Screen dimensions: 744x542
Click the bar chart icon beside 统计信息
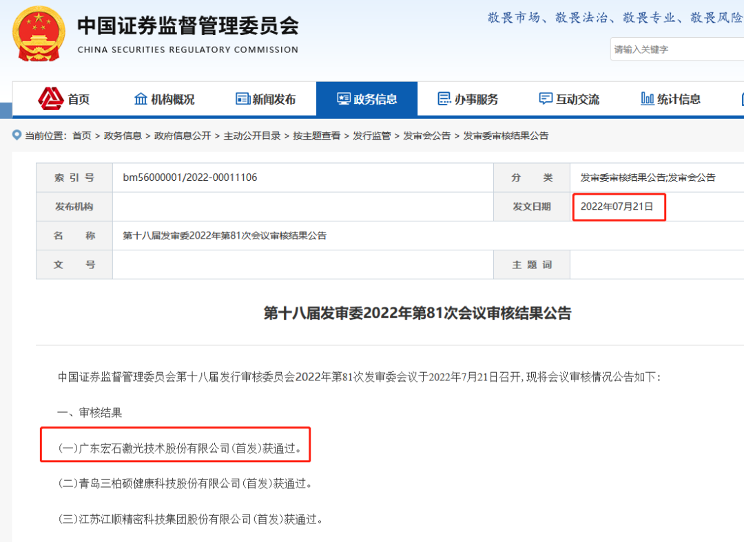pos(647,98)
